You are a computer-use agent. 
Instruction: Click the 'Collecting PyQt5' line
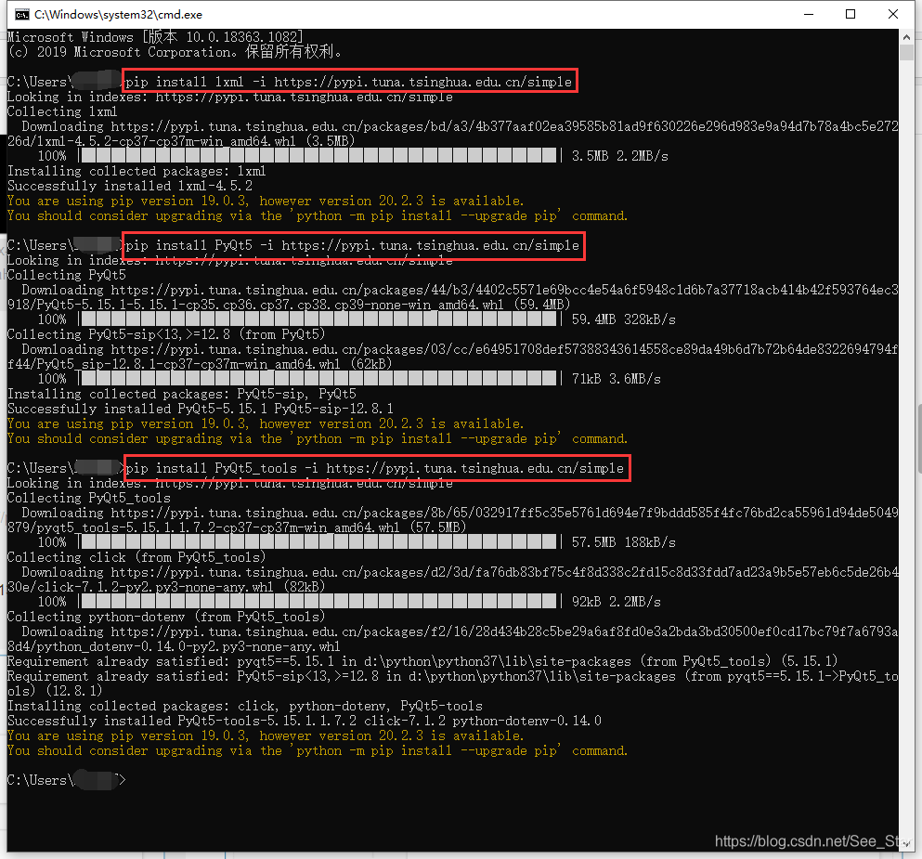pyautogui.click(x=67, y=275)
